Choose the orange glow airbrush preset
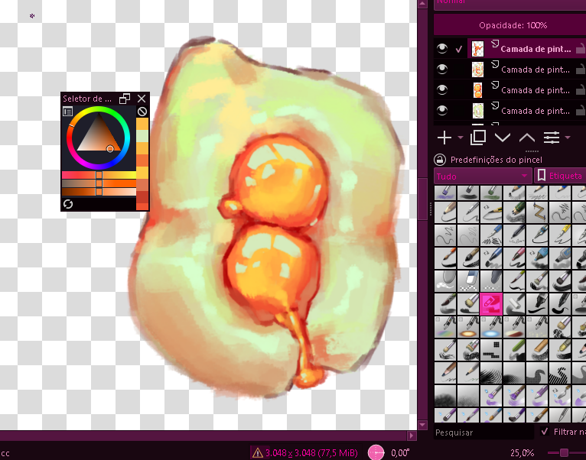The height and width of the screenshot is (460, 586). pos(468,327)
